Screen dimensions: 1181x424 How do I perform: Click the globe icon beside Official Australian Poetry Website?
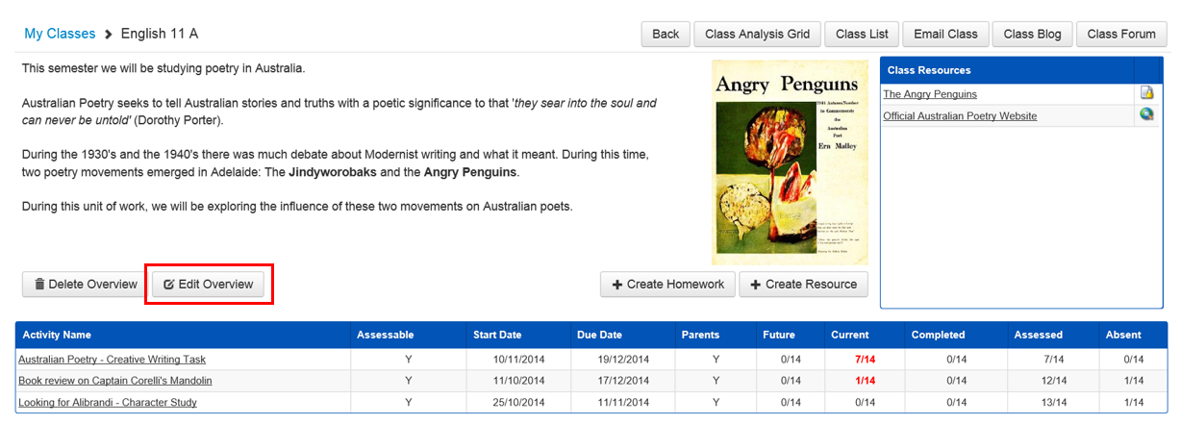[1146, 115]
